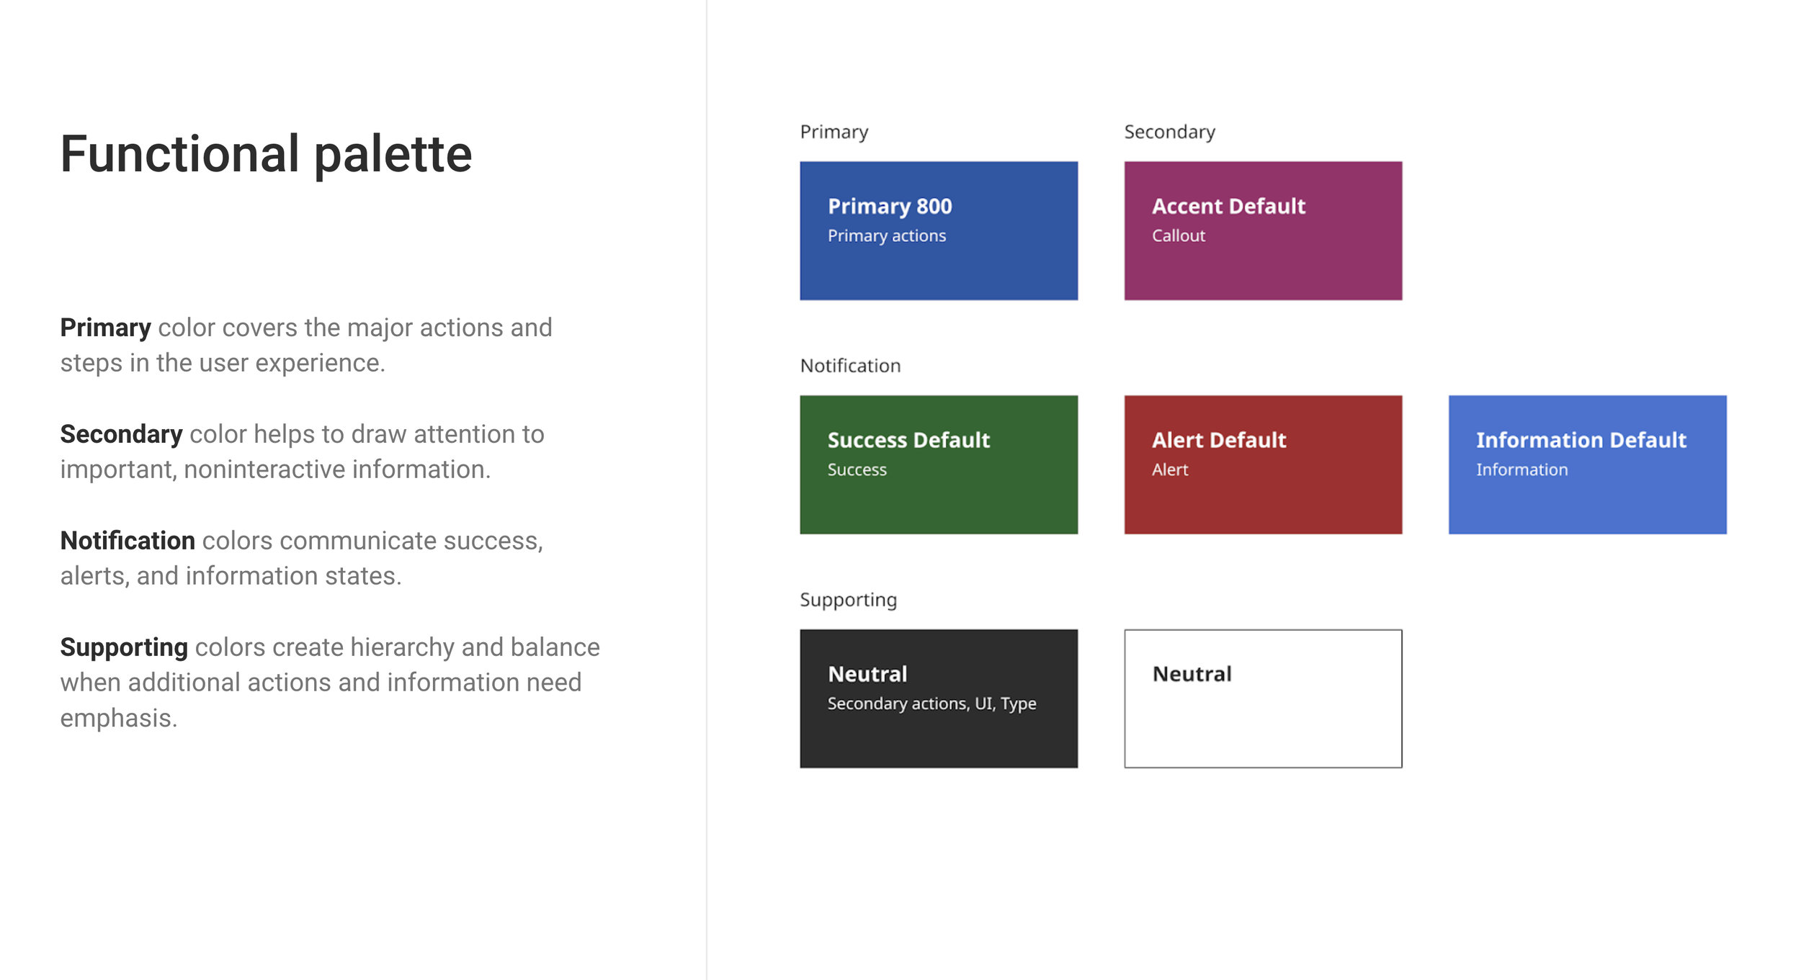Screen dimensions: 1801x980
Task: Click the bold word Secondary in description
Action: (x=121, y=434)
